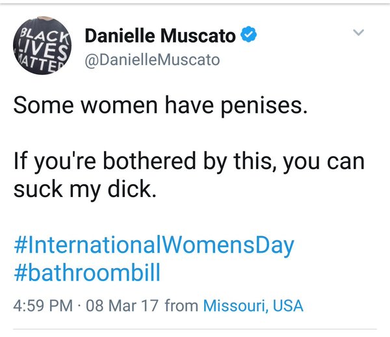The image size is (390, 337).
Task: Click the blue verified badge
Action: (248, 35)
